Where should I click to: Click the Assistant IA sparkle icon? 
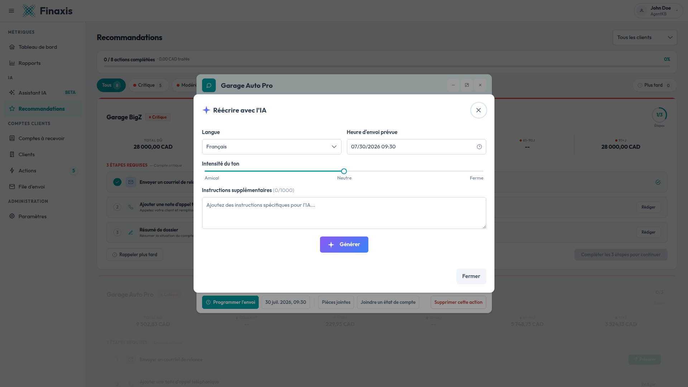coord(12,92)
